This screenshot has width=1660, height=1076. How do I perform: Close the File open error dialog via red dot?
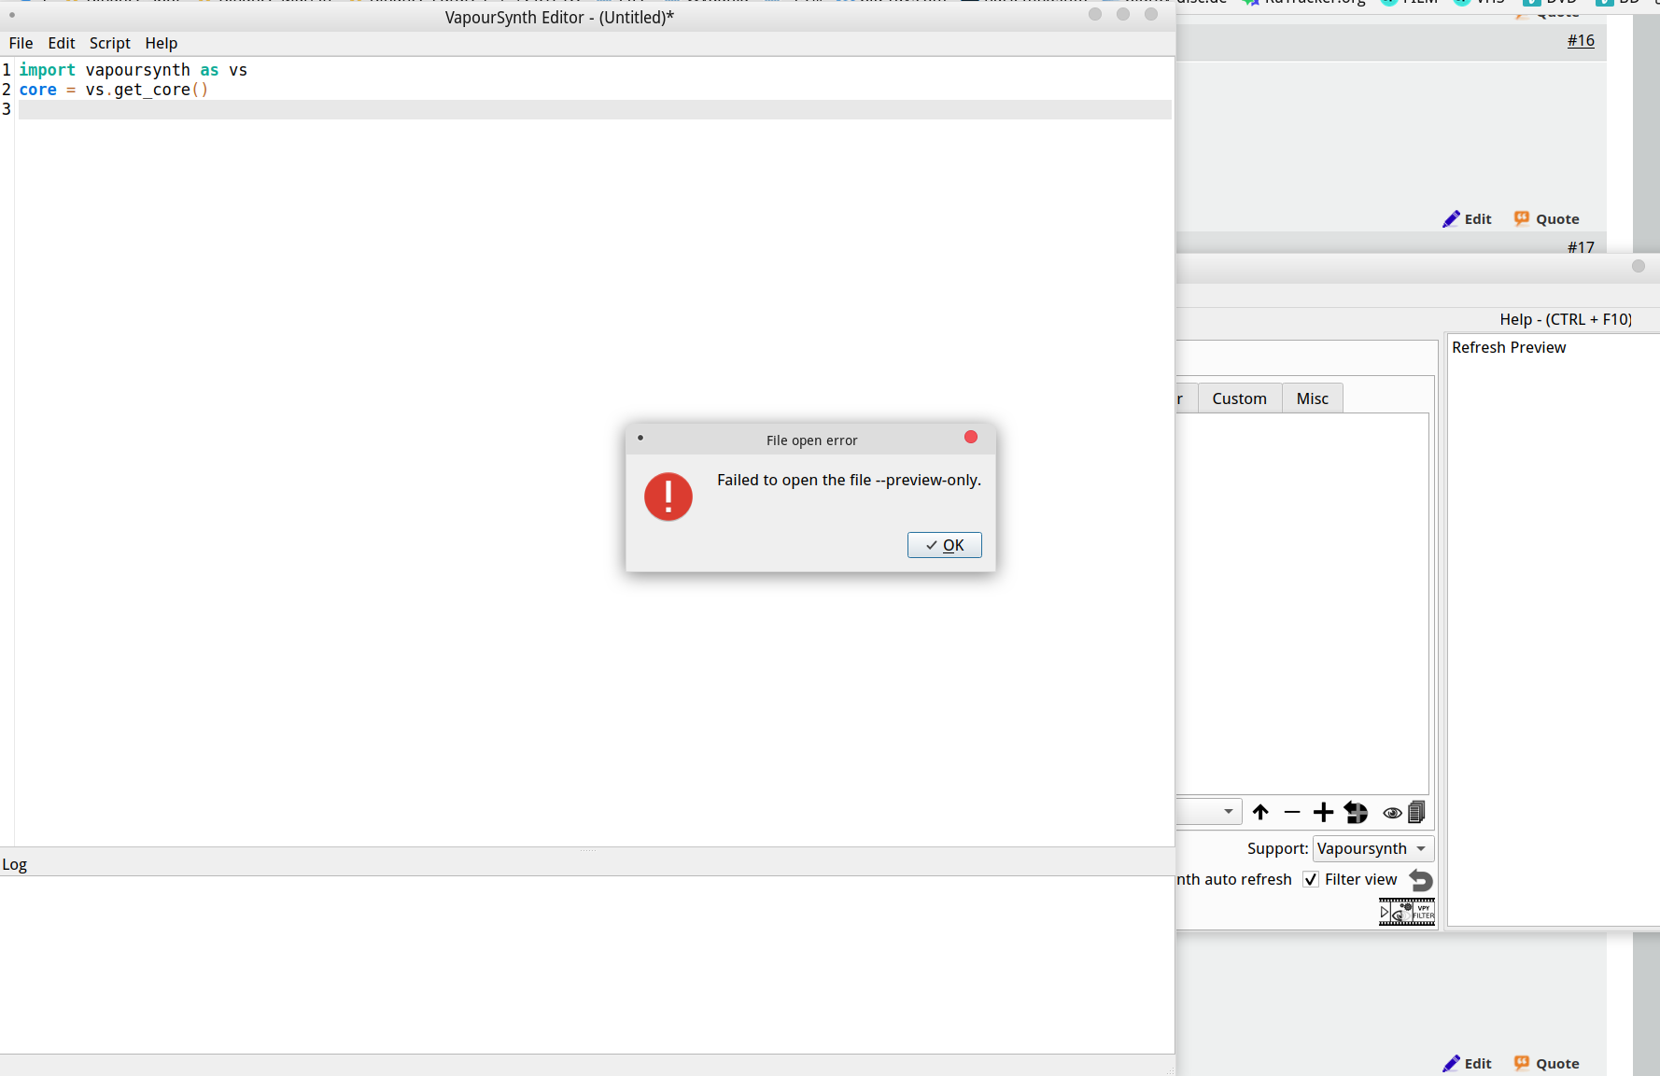pos(970,437)
